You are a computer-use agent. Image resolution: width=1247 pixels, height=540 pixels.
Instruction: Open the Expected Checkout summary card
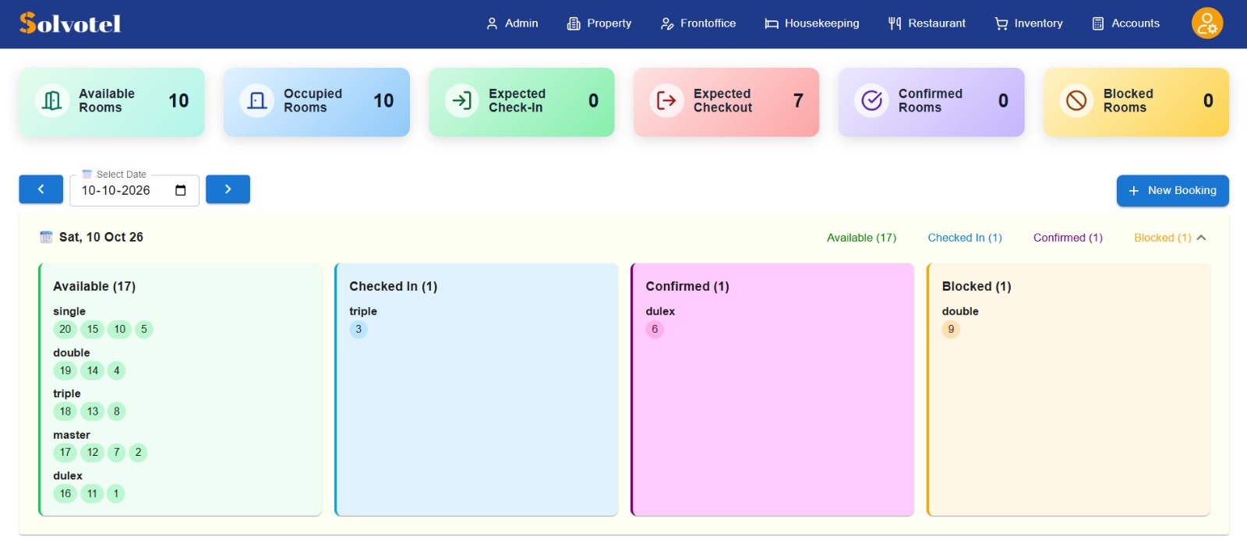[x=726, y=102]
